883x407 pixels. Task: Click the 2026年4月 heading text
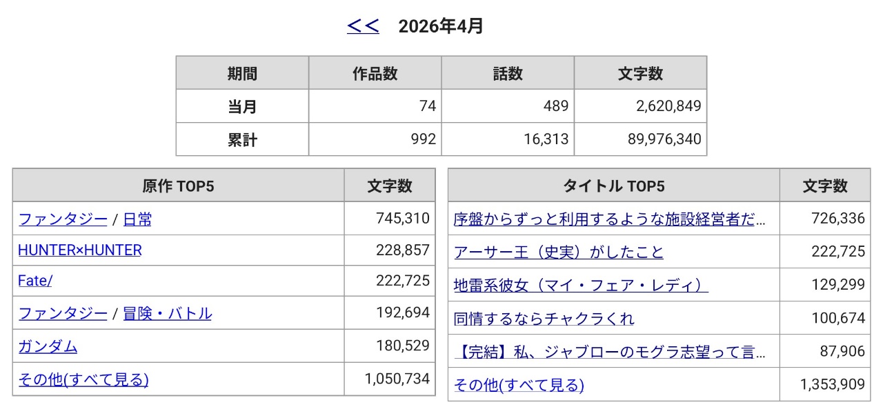pos(441,27)
